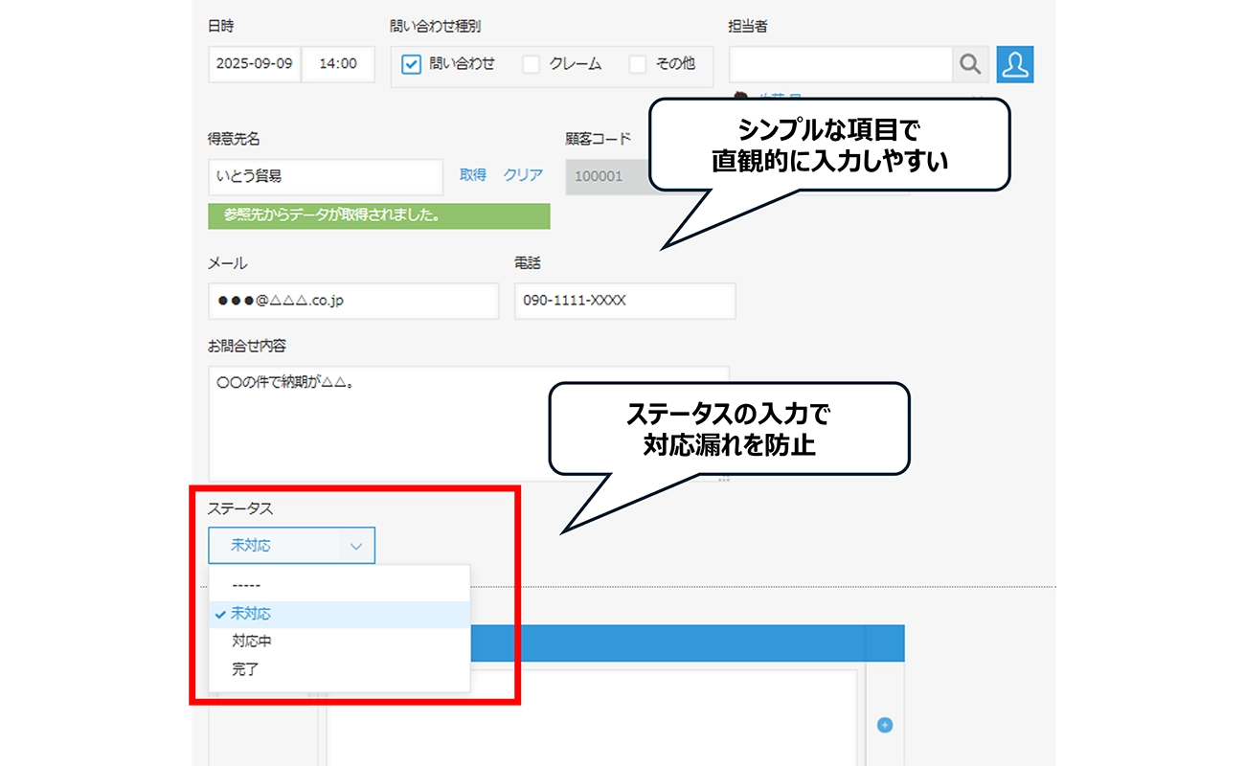Uncheck the 問い合わせ checkbox
1245x766 pixels.
coord(411,64)
